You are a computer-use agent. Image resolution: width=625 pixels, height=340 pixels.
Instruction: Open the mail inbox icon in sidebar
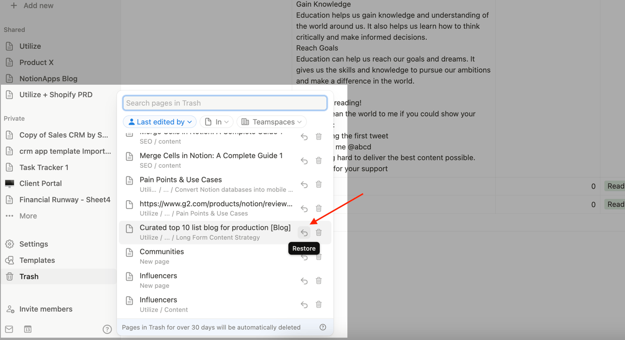click(x=9, y=329)
